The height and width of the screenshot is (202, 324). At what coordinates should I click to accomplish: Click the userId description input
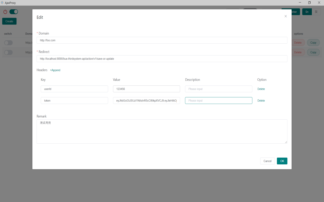(219, 89)
